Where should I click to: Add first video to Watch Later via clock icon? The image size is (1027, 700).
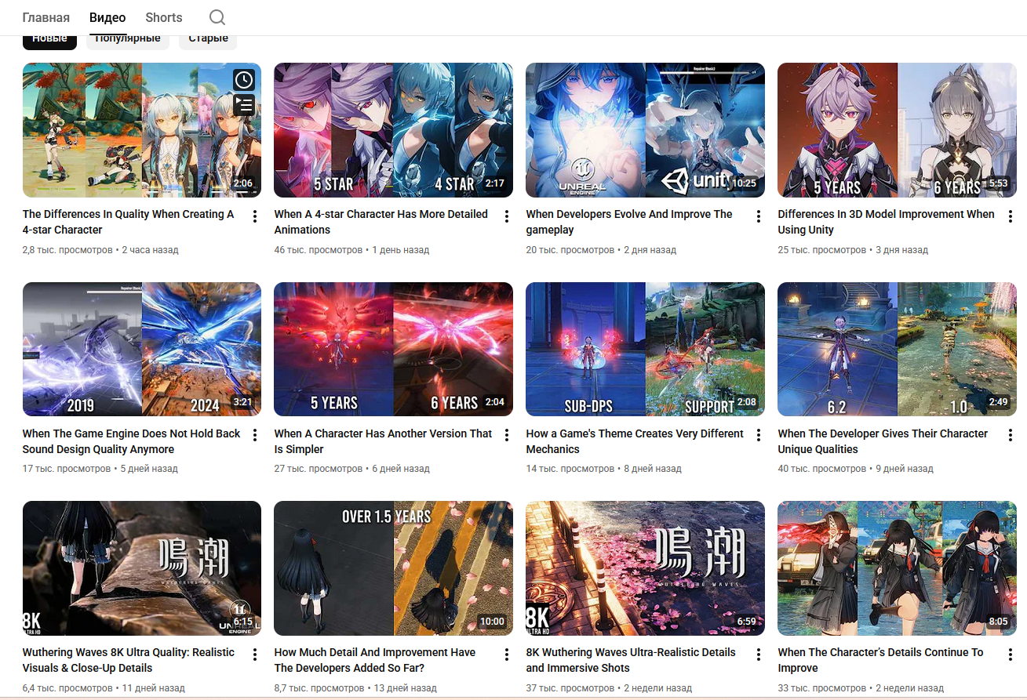click(x=244, y=79)
